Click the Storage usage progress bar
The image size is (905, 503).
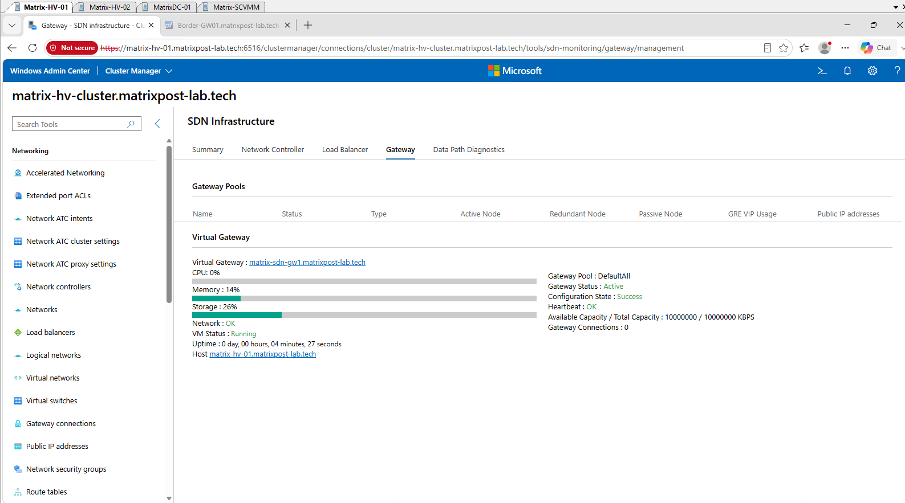pos(364,315)
